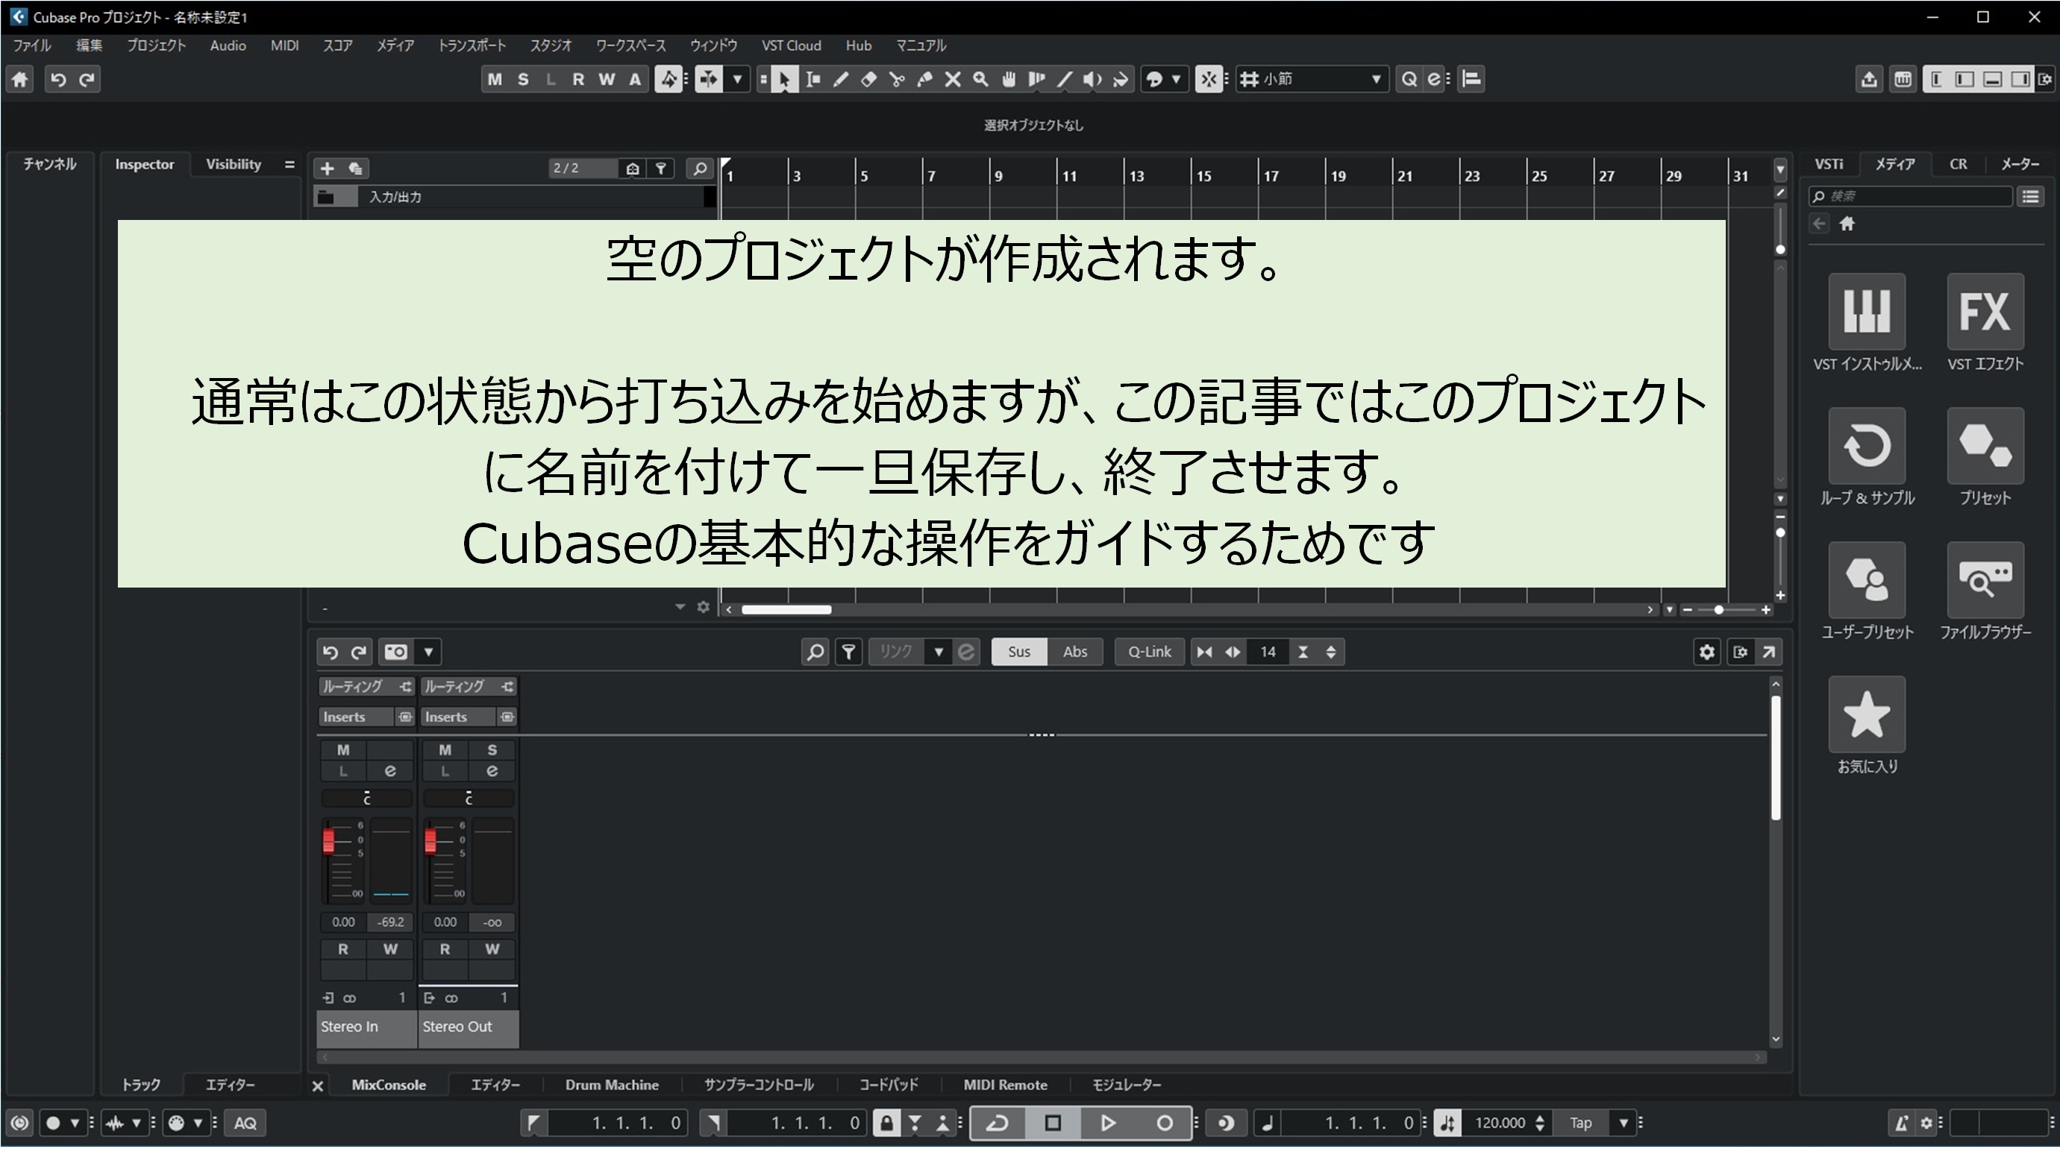2060x1155 pixels.
Task: Select the Split scissors tool
Action: pyautogui.click(x=897, y=79)
